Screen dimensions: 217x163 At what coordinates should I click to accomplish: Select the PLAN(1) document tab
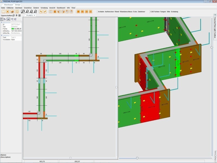[x=30, y=15]
